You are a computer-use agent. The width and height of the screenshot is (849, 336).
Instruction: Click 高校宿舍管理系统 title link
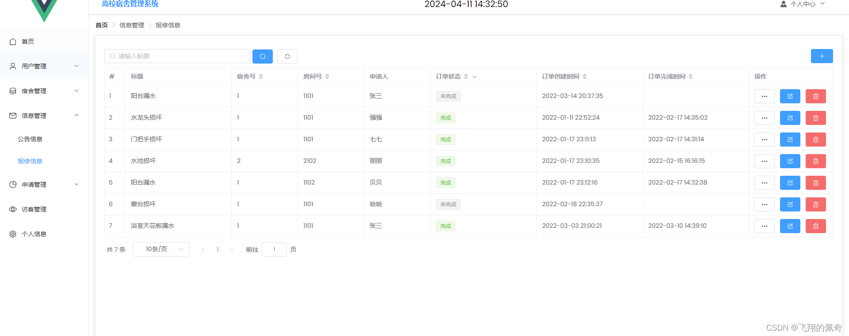(x=130, y=4)
